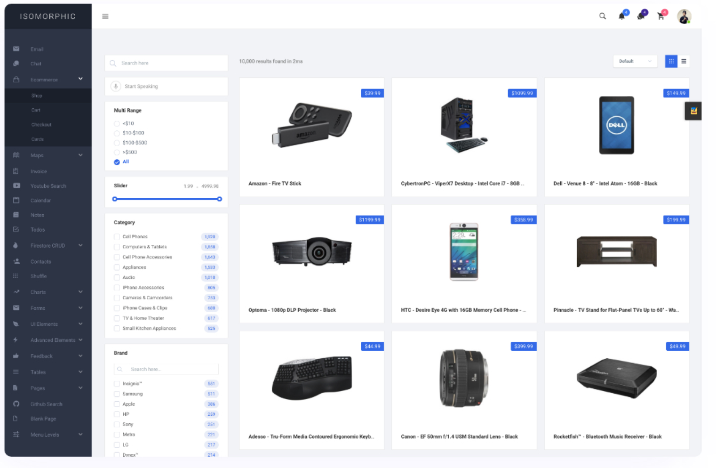The width and height of the screenshot is (716, 468).
Task: Select the $10-$100 price range radio
Action: tap(117, 133)
